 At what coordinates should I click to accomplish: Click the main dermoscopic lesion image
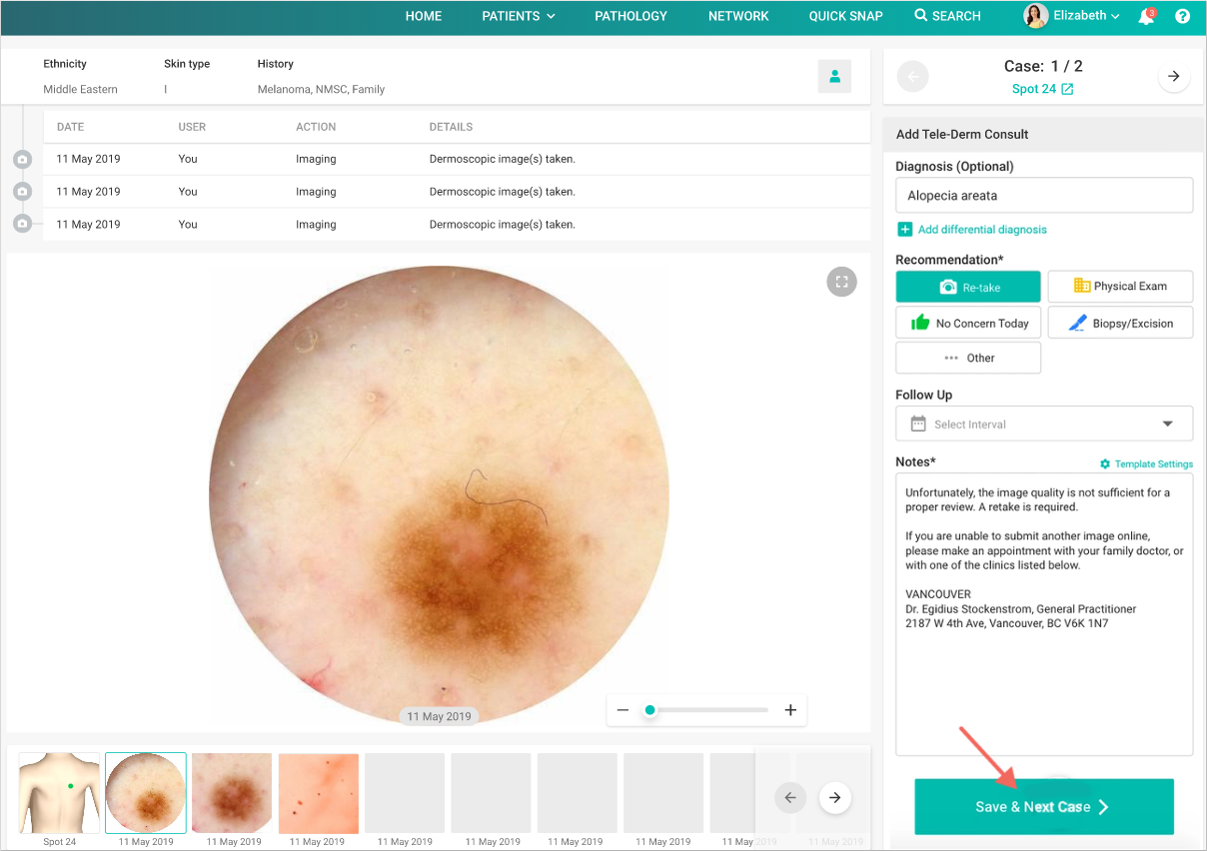439,495
